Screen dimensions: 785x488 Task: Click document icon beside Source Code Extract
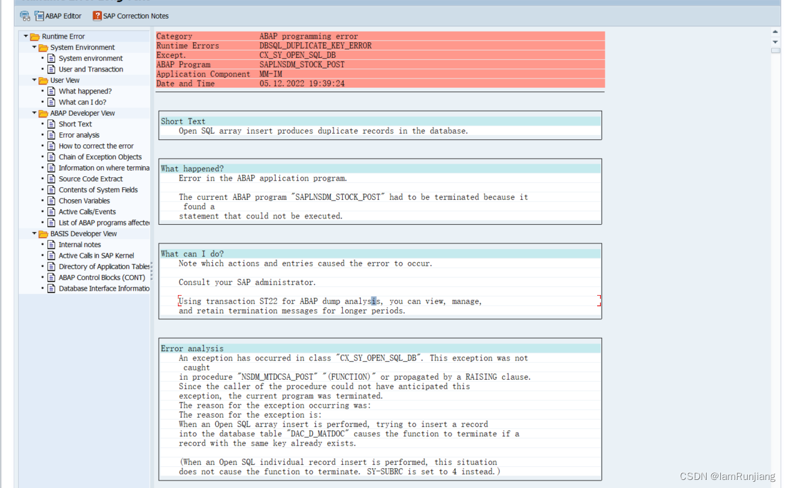(52, 179)
